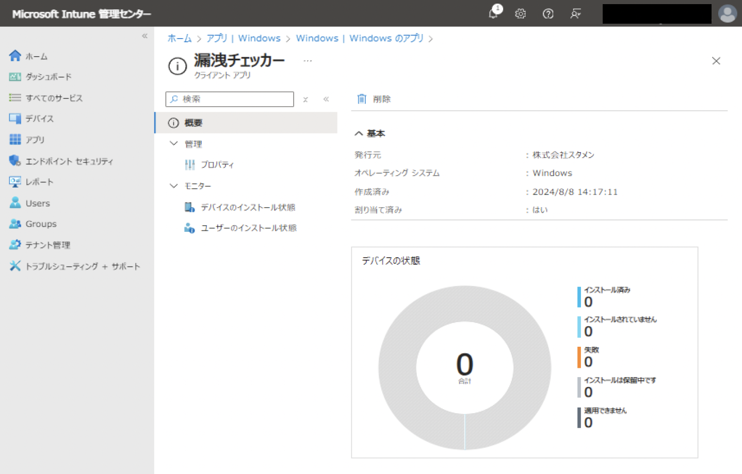The image size is (742, 474).
Task: Click the Microsoft Intune 管理センター title
Action: [x=82, y=14]
